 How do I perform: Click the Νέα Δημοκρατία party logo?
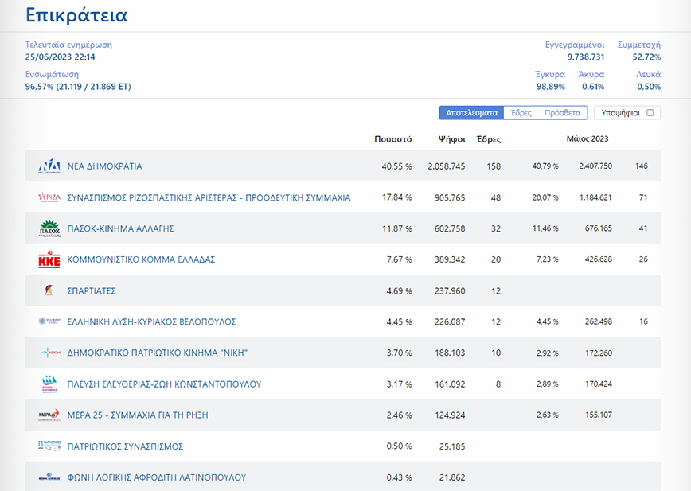49,166
